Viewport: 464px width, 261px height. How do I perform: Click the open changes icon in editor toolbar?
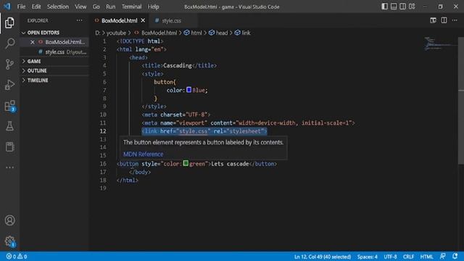click(433, 20)
